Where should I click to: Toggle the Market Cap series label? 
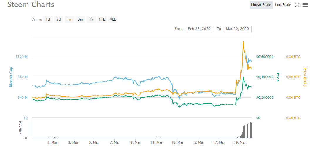[x=11, y=77]
